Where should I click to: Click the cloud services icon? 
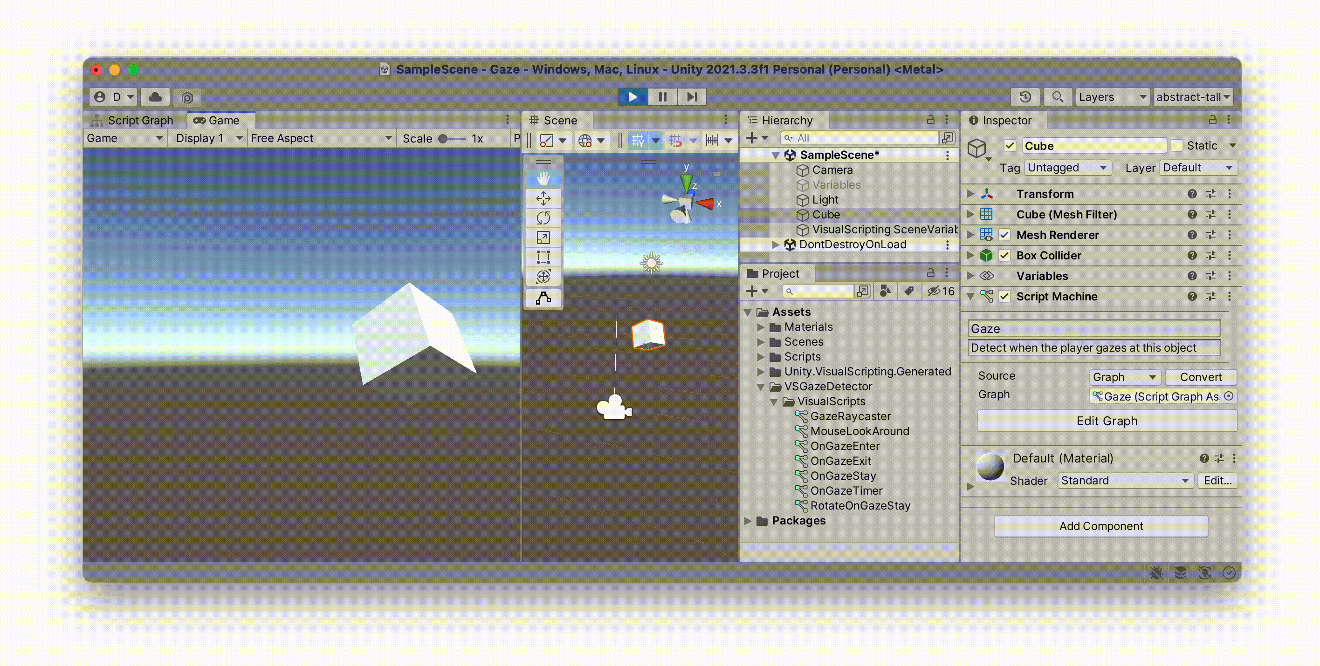155,97
